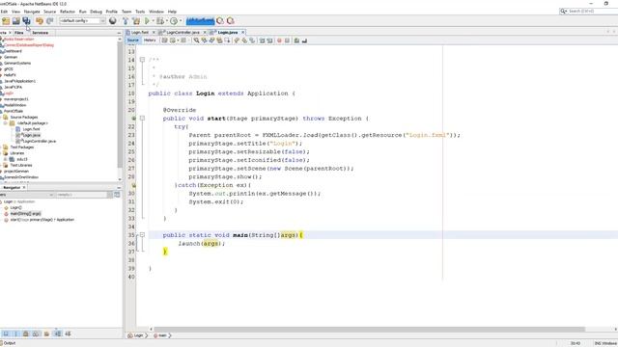
Task: Select the HelloFx project in tree
Action: pyautogui.click(x=10, y=75)
